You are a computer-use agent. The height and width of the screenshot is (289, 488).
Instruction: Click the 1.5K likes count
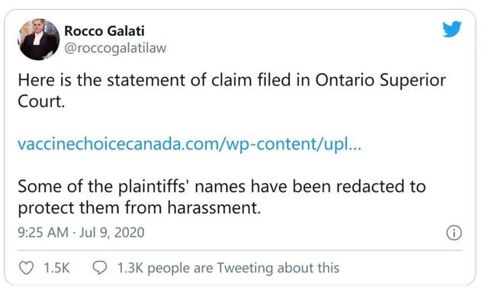(x=56, y=268)
